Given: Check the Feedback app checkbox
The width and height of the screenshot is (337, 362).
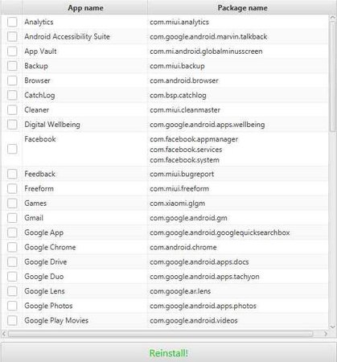Looking at the screenshot, I should click(12, 174).
